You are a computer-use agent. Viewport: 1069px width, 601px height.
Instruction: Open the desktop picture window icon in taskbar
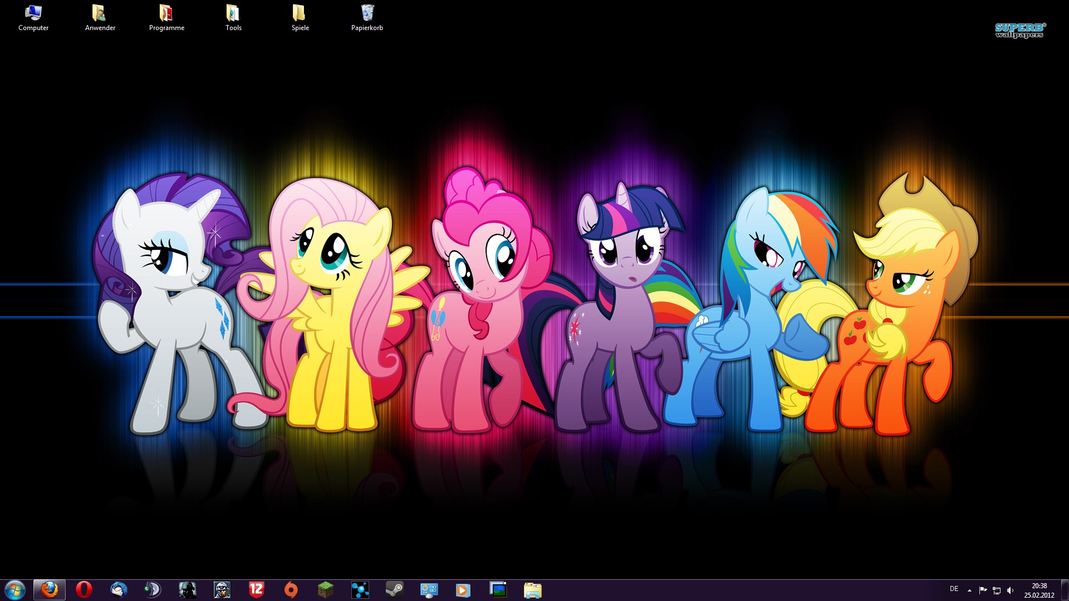[x=498, y=590]
